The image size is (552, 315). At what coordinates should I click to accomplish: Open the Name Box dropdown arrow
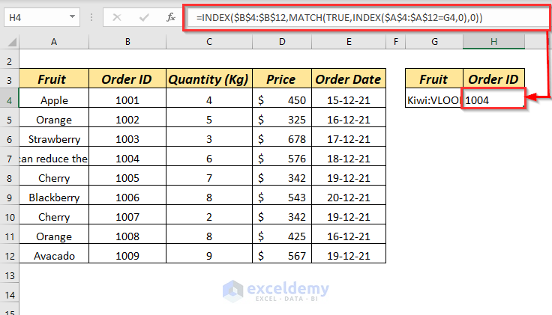click(72, 16)
